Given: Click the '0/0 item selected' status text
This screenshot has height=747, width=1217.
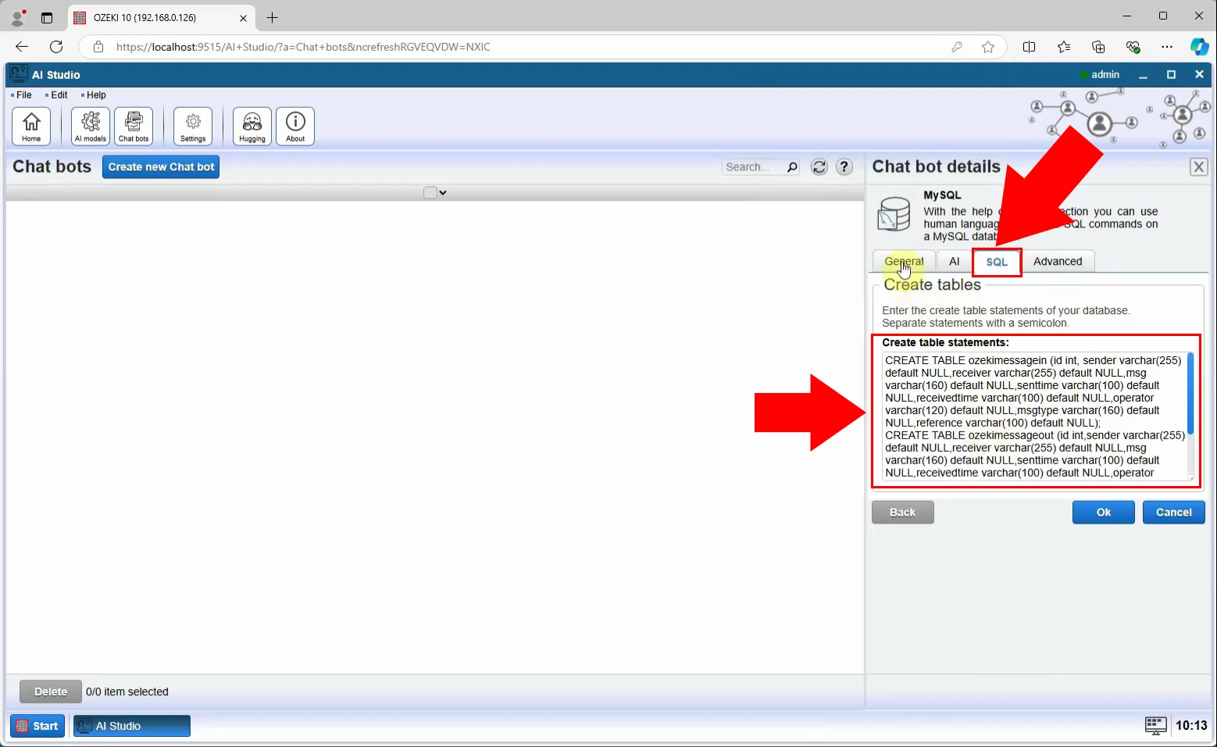Looking at the screenshot, I should coord(127,692).
